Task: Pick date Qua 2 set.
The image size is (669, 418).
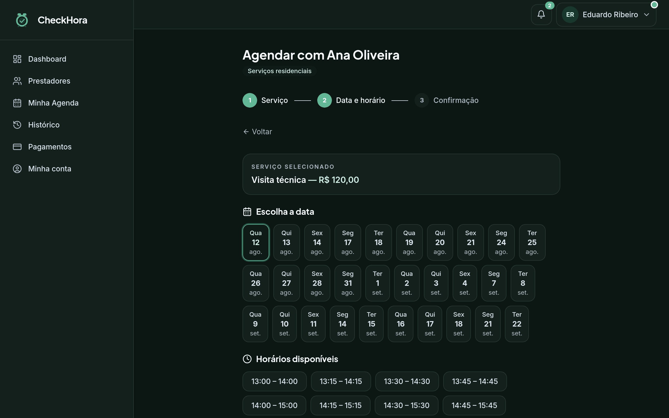Action: click(x=407, y=283)
